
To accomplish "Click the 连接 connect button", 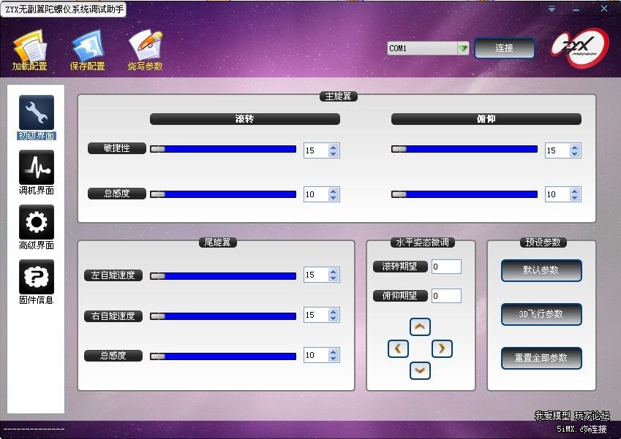I will click(504, 48).
